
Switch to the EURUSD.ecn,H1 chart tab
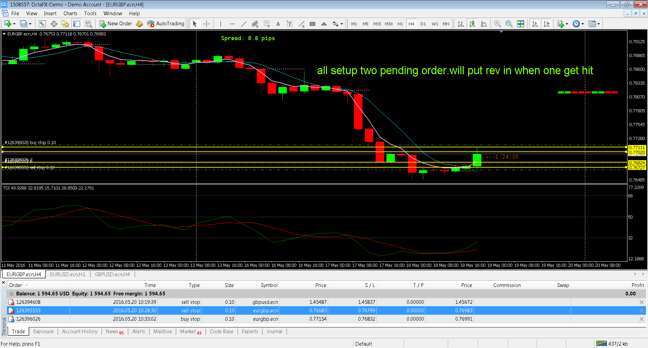[x=68, y=274]
